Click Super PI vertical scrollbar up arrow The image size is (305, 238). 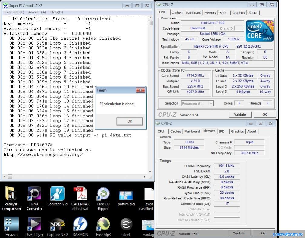click(x=150, y=18)
